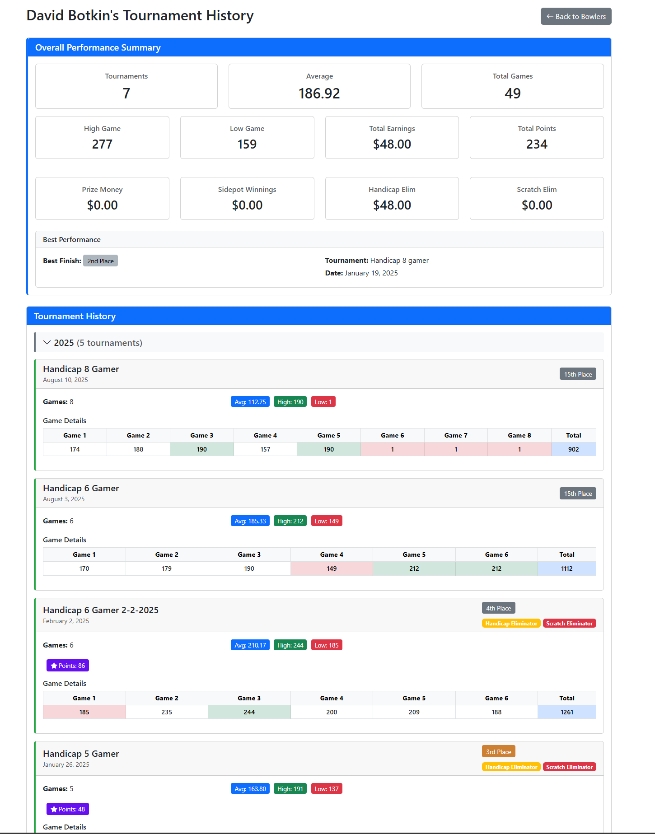The height and width of the screenshot is (834, 655).
Task: Click the Handicap Eliminator tag for February 2 tournament
Action: coord(511,624)
